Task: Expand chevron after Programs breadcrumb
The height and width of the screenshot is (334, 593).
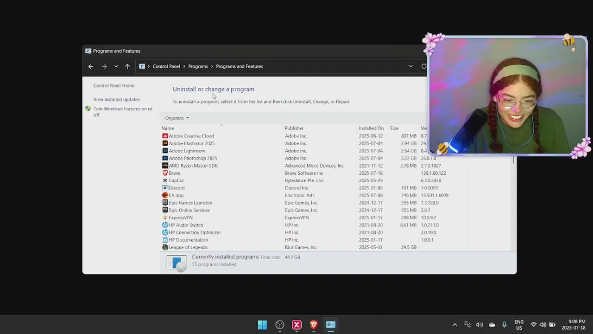Action: pyautogui.click(x=212, y=66)
